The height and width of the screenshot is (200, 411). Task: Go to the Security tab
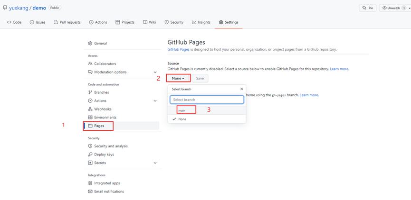pos(174,22)
